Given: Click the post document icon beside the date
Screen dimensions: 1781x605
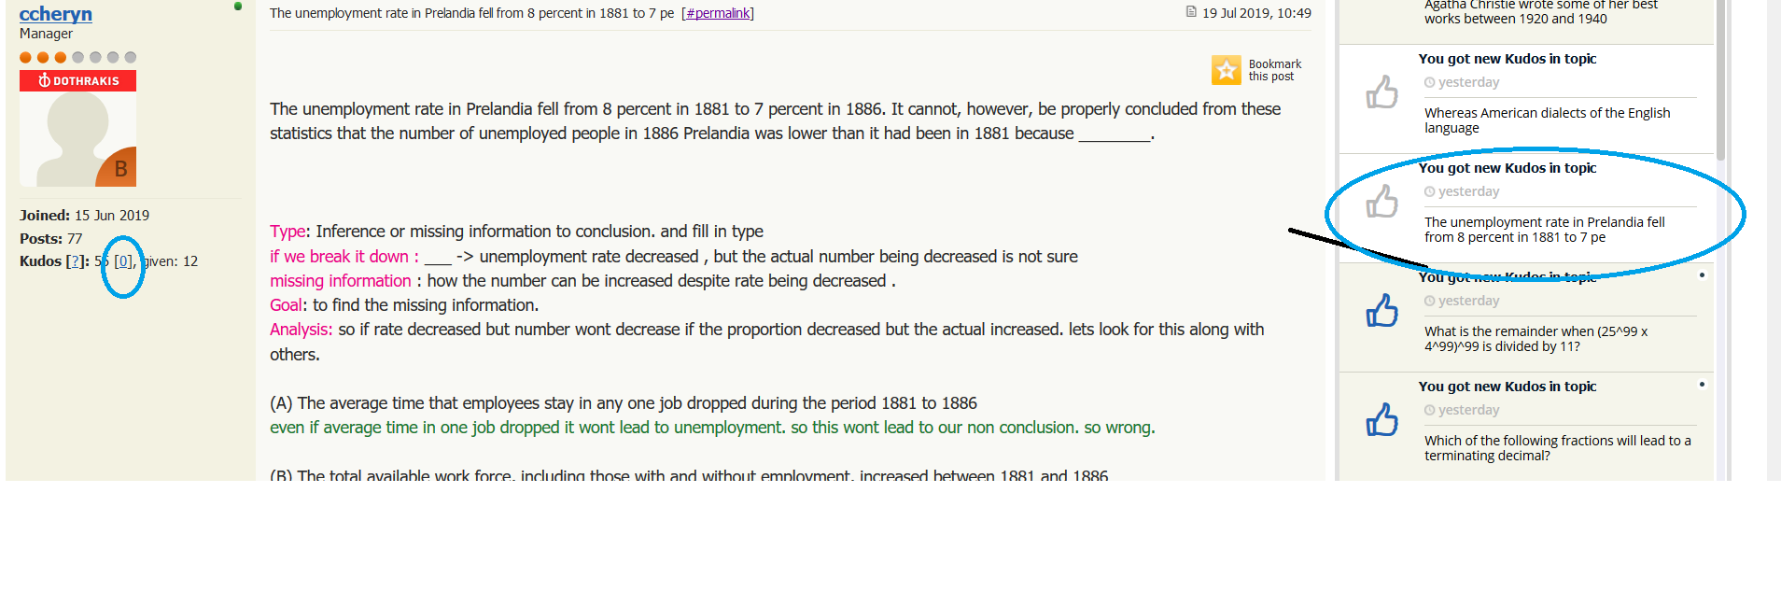Looking at the screenshot, I should 1191,12.
